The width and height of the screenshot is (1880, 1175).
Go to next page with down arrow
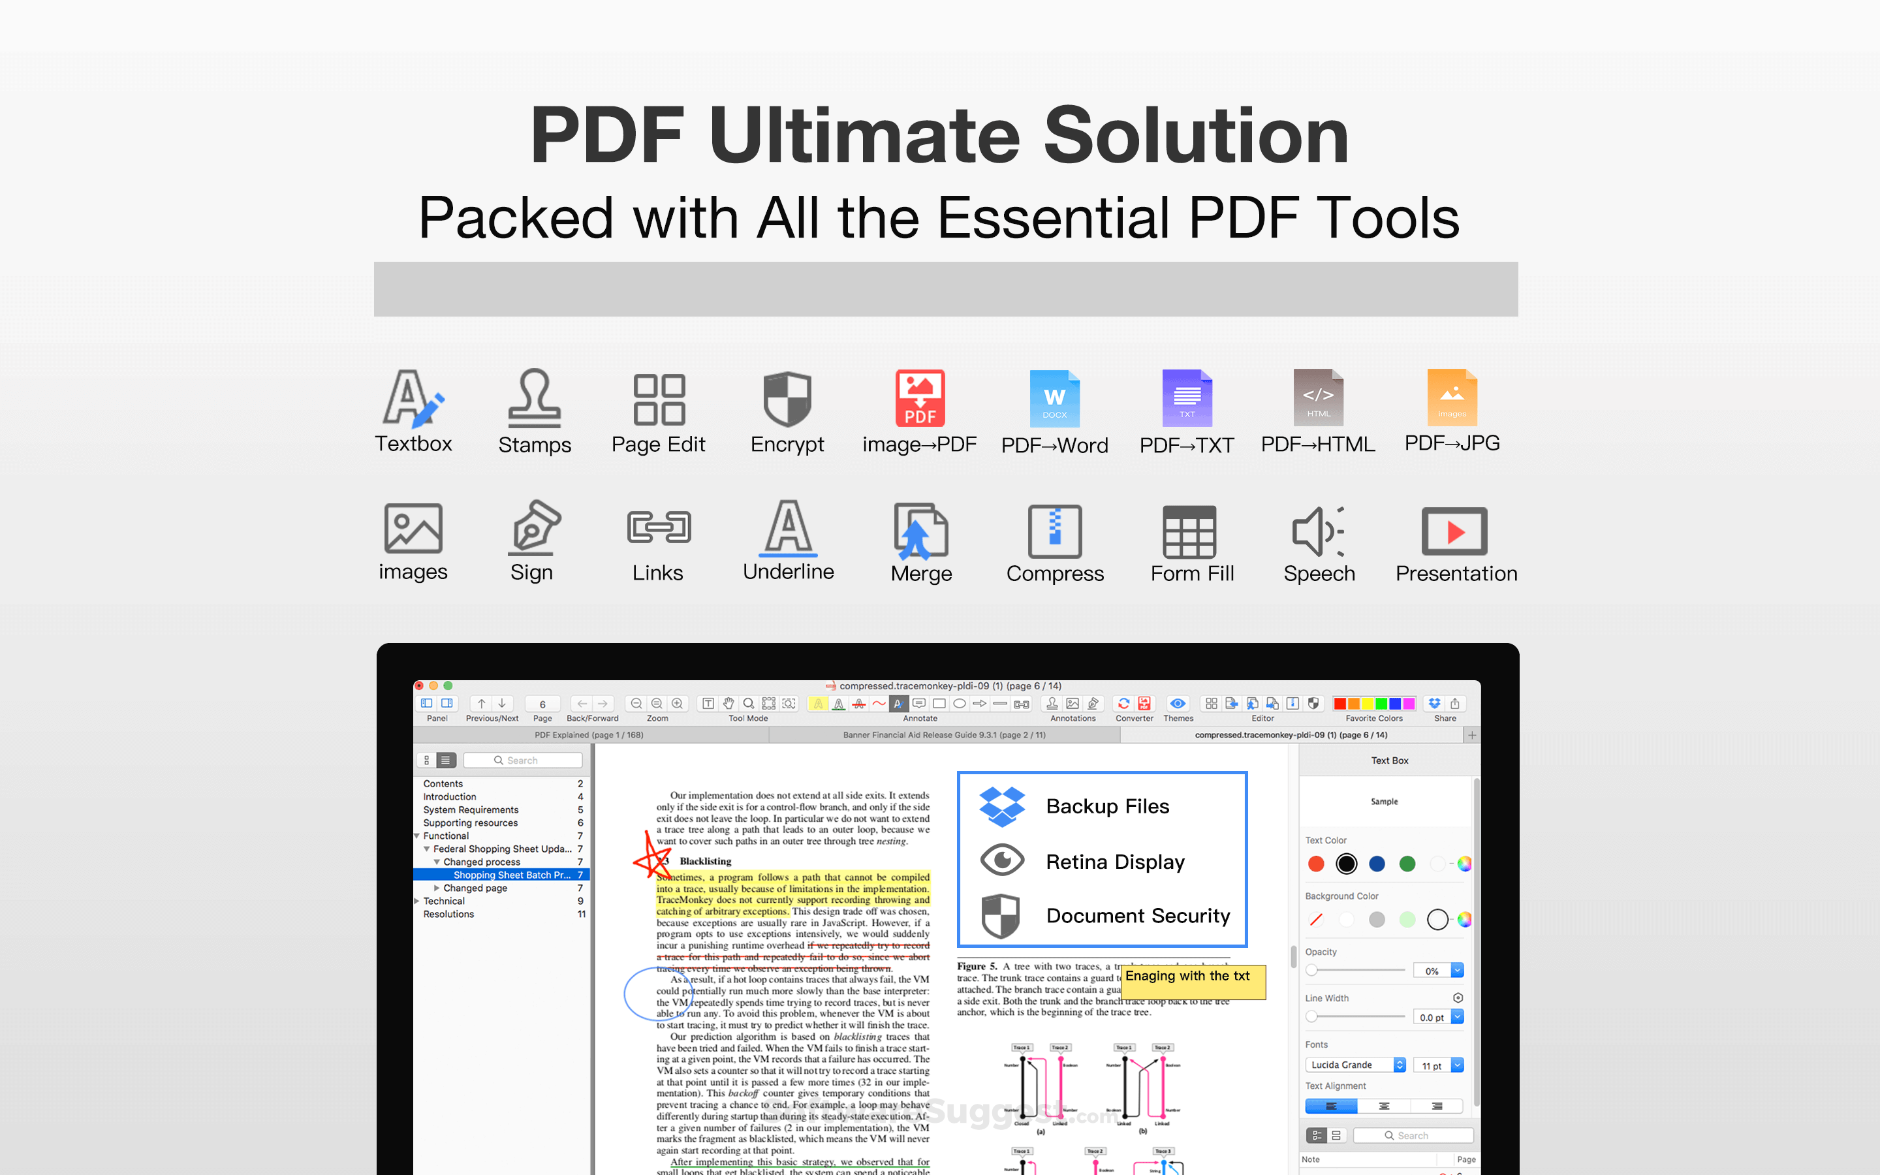click(502, 703)
